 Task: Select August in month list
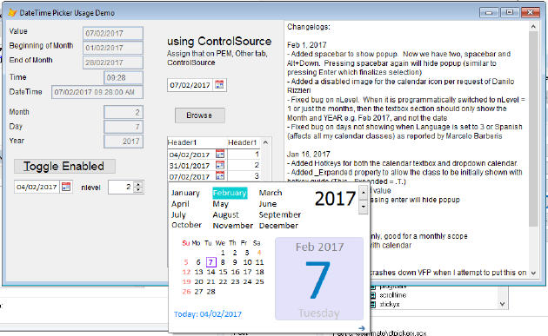coord(226,215)
